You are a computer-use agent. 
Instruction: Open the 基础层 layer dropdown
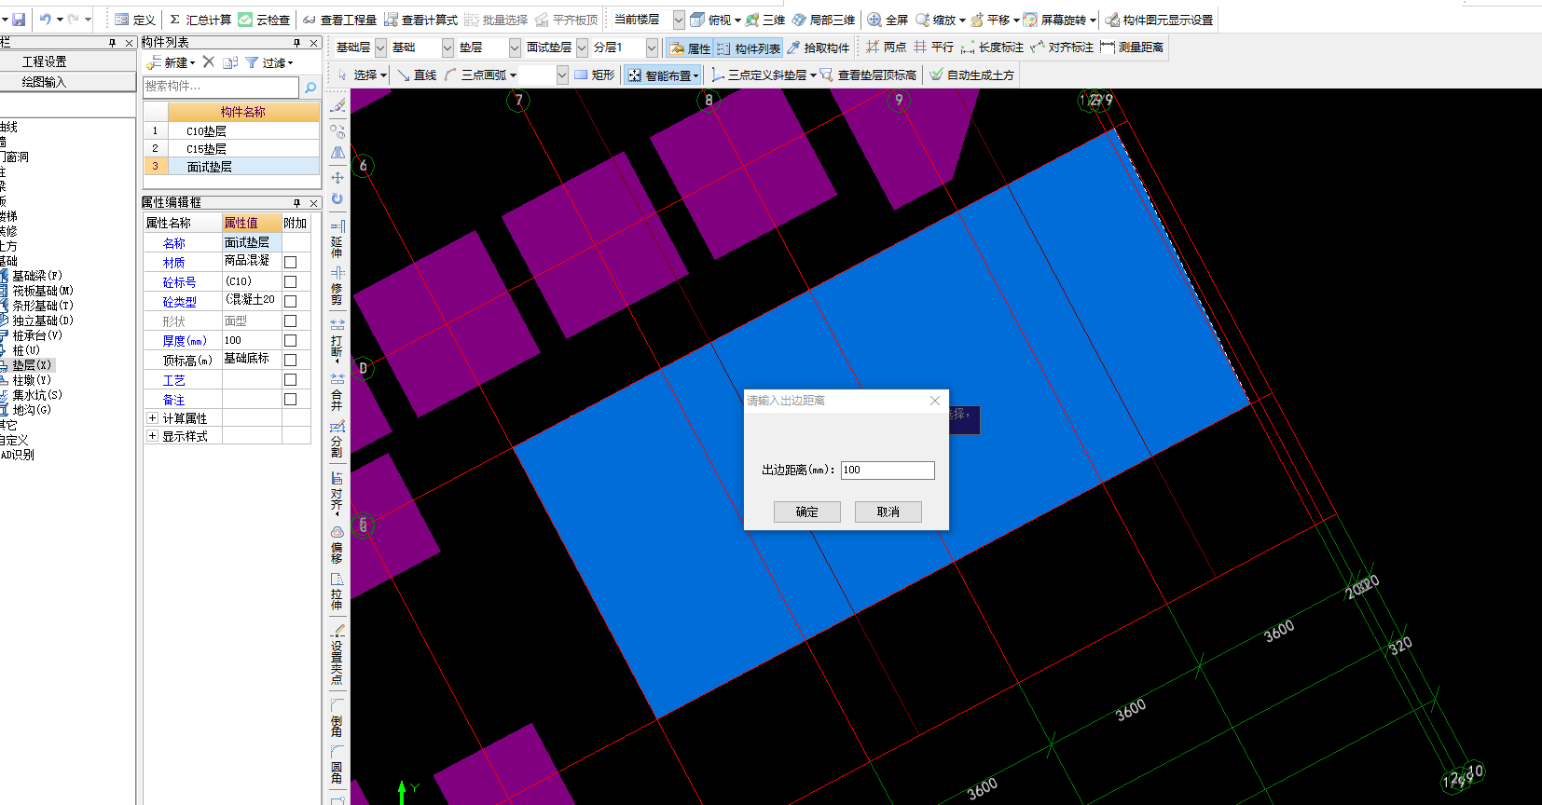380,48
